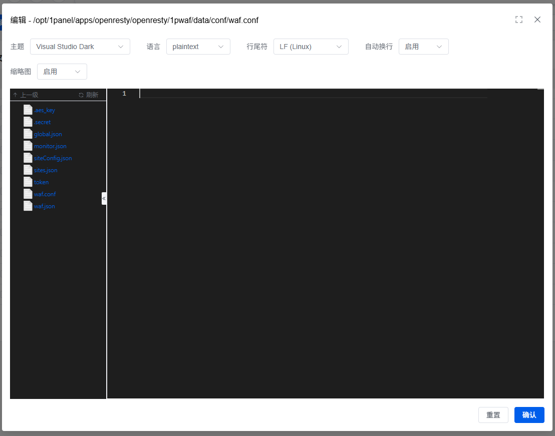The width and height of the screenshot is (555, 436).
Task: Change the minimap enabled setting dropdown
Action: pos(62,72)
